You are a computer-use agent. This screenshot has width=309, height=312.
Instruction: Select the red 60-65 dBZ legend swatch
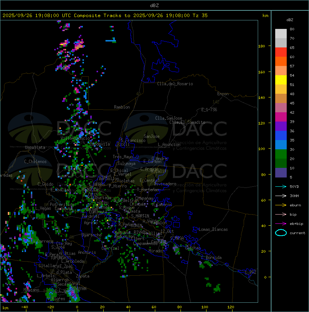281,52
